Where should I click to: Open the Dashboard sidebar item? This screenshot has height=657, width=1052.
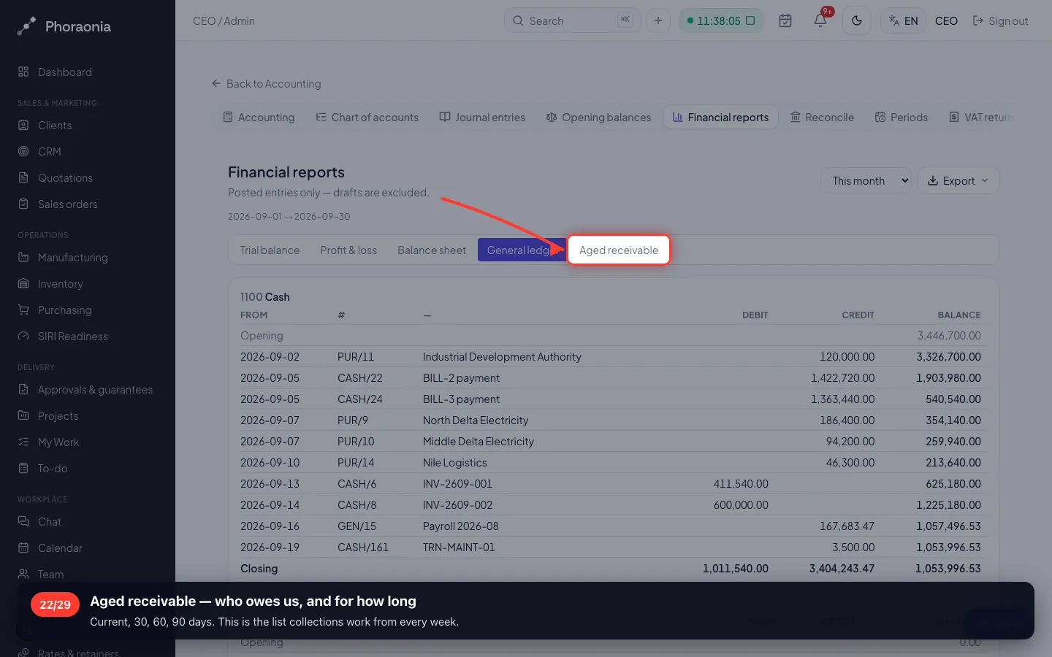[64, 72]
